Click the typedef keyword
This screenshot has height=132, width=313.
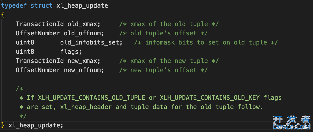coord(14,6)
